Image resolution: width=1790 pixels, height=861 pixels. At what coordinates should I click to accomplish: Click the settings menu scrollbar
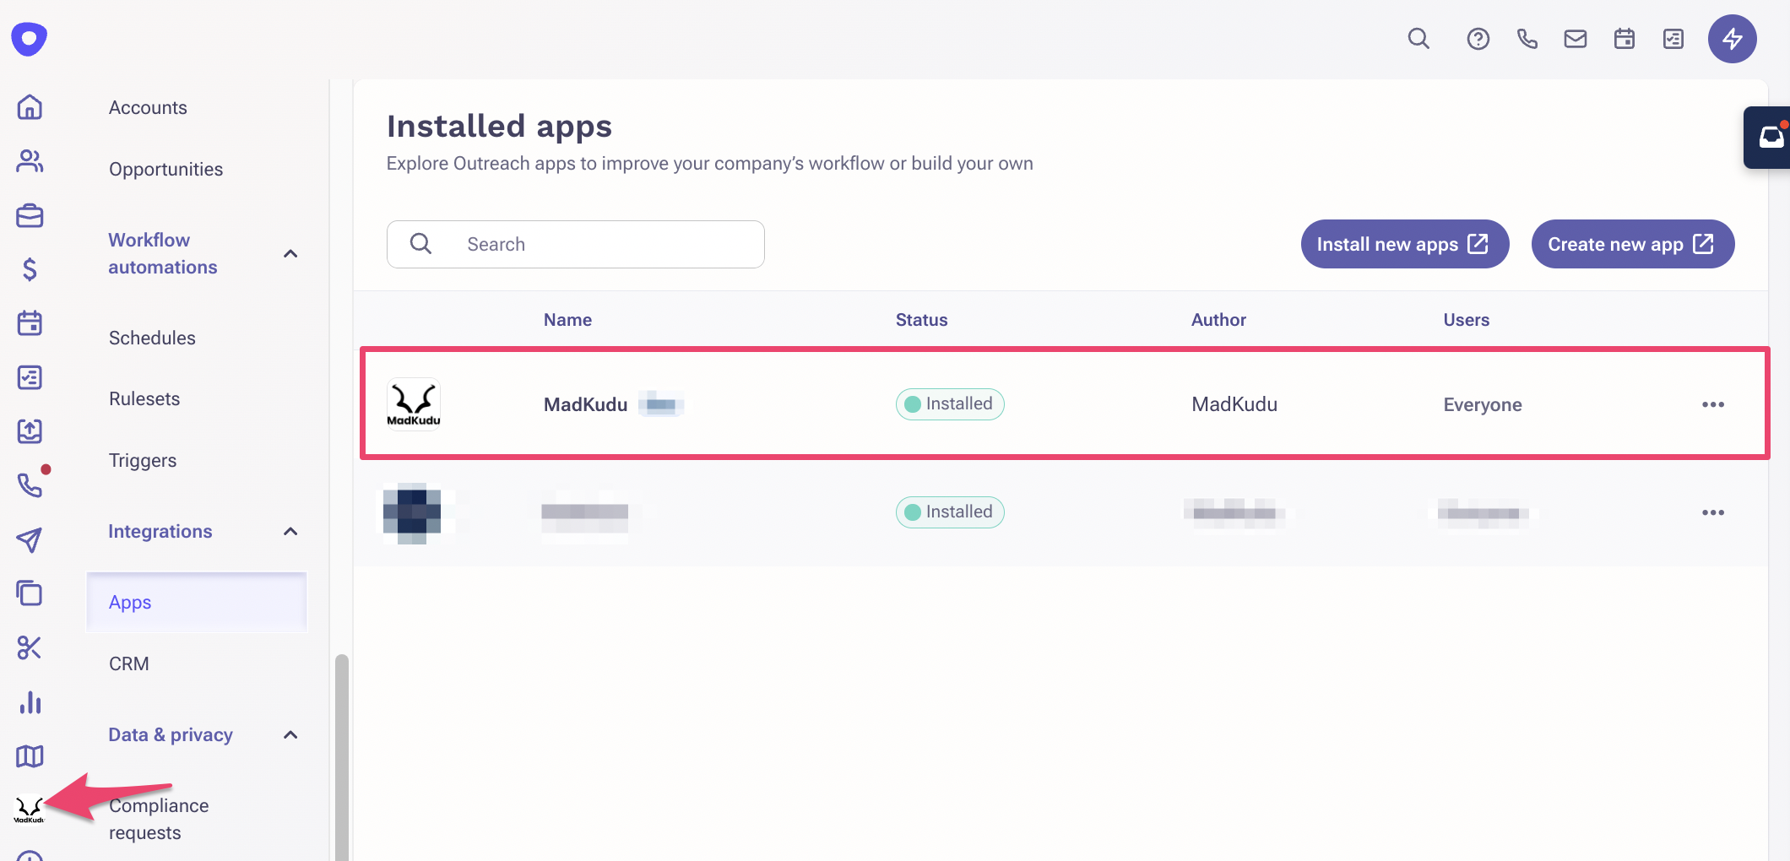pyautogui.click(x=342, y=756)
